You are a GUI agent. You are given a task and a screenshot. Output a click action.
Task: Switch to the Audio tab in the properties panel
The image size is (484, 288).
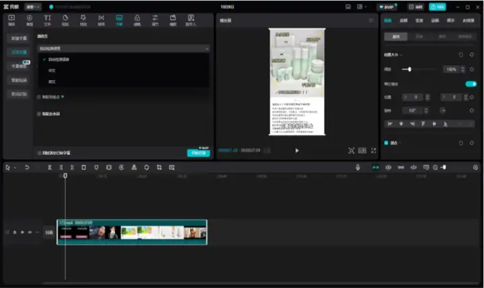(x=403, y=20)
